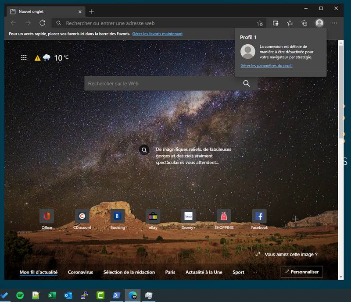Click the Personnaliser button
This screenshot has width=351, height=302.
(x=302, y=272)
